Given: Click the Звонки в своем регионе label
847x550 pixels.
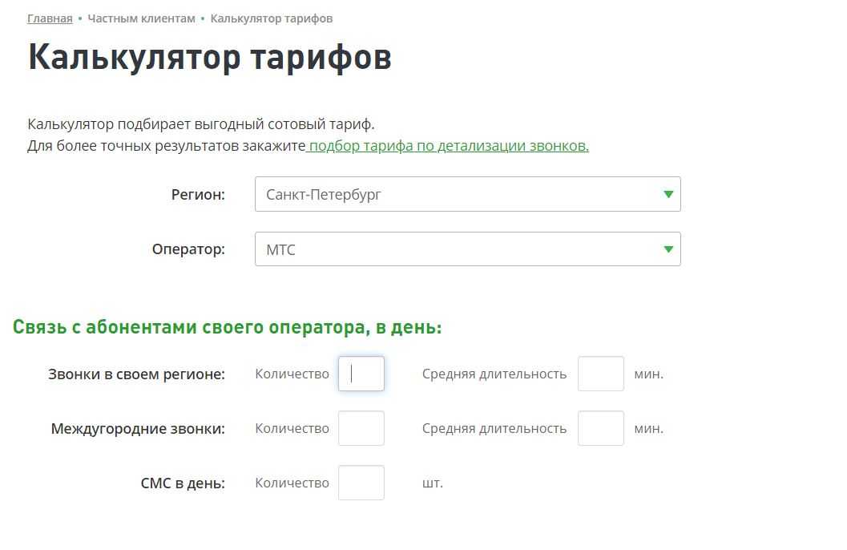Looking at the screenshot, I should tap(136, 374).
